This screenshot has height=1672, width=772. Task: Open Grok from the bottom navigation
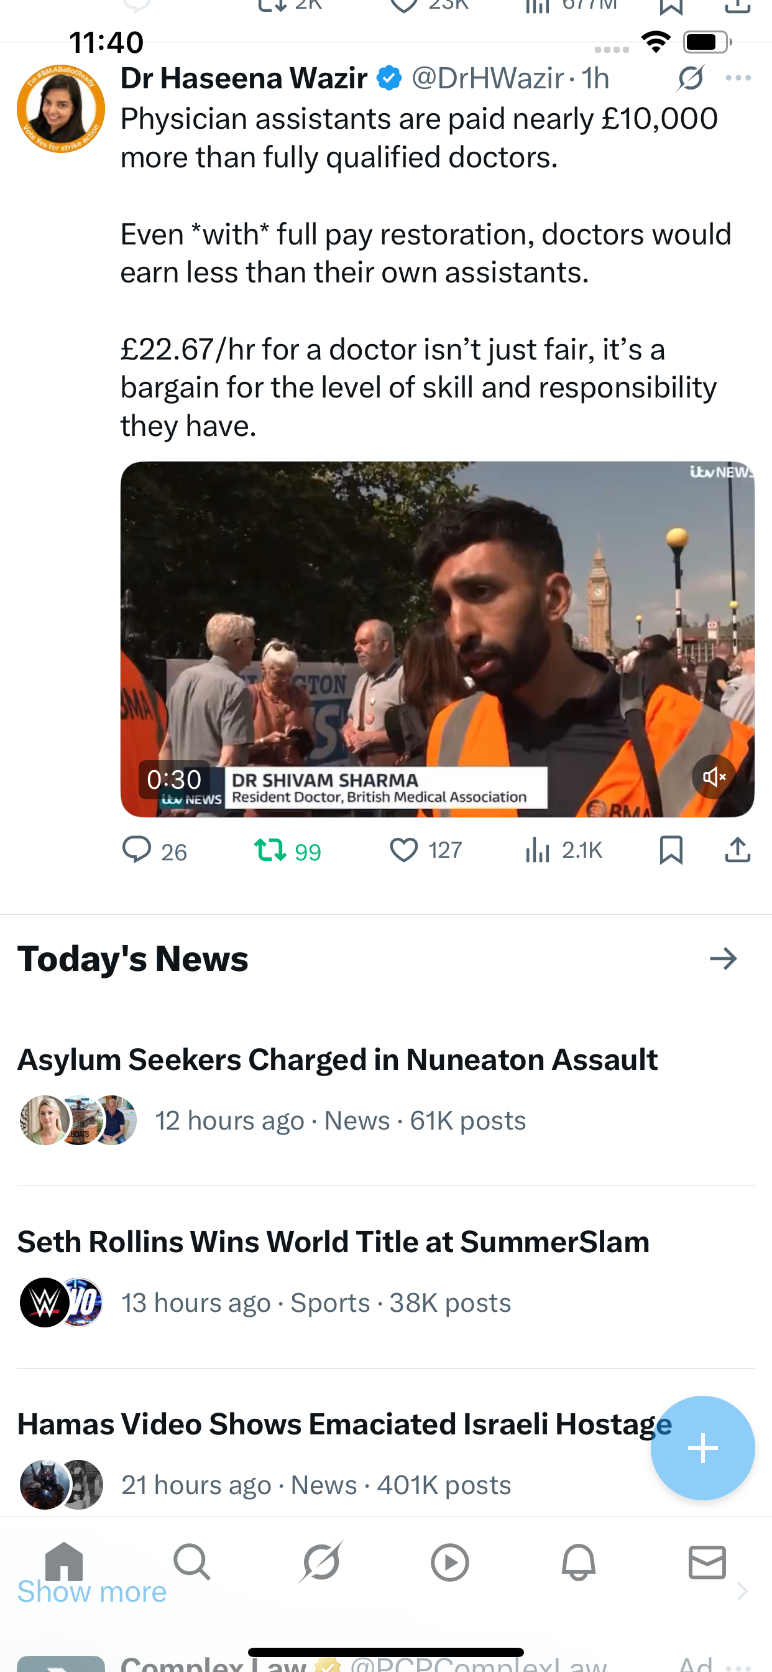[x=321, y=1562]
